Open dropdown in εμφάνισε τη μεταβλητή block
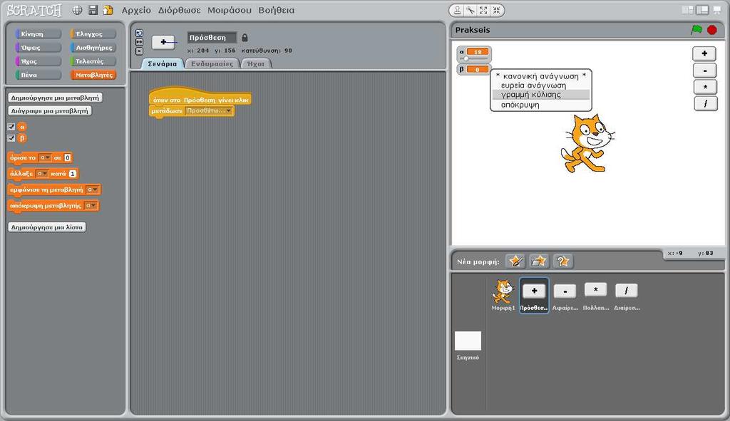The image size is (730, 421). tap(92, 189)
